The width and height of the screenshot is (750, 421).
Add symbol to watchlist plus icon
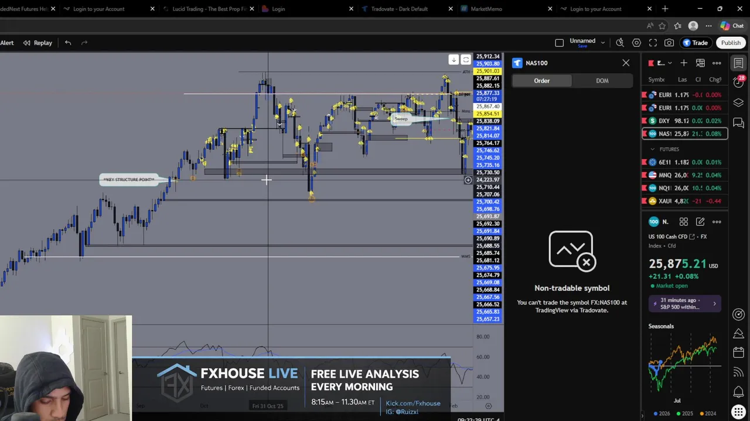[x=683, y=63]
